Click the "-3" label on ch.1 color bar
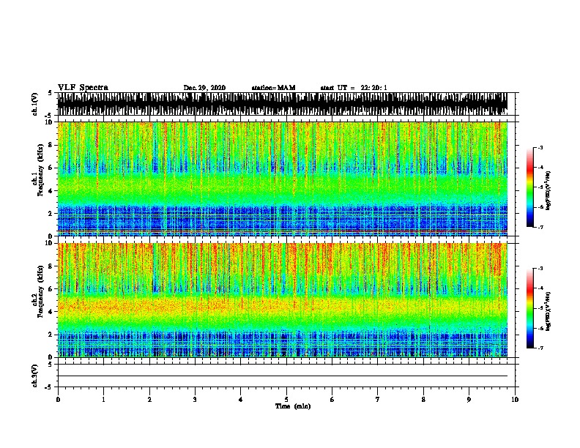The image size is (580, 448). click(x=540, y=148)
